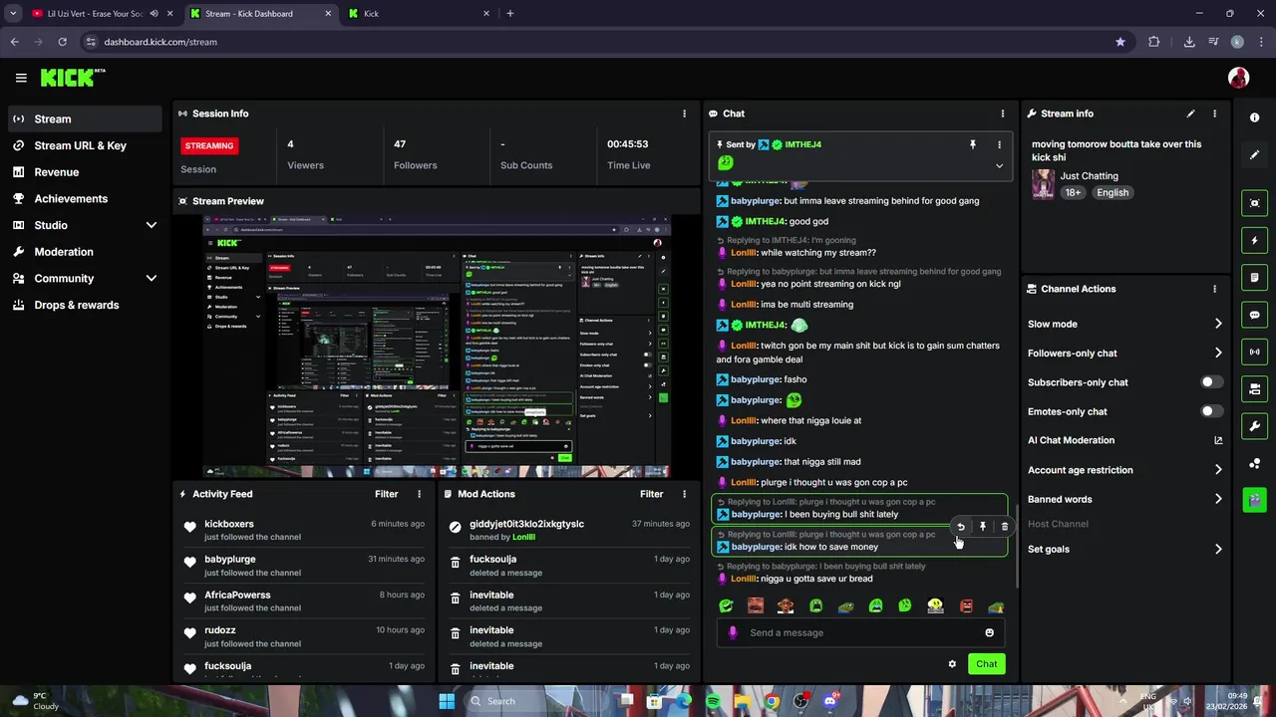Click the Stream Preview thumbnail
This screenshot has height=717, width=1276.
click(437, 347)
